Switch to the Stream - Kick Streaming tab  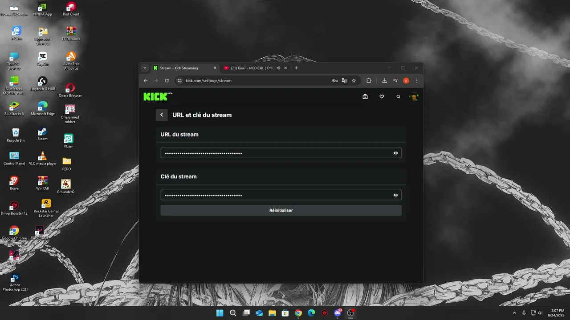pyautogui.click(x=185, y=68)
